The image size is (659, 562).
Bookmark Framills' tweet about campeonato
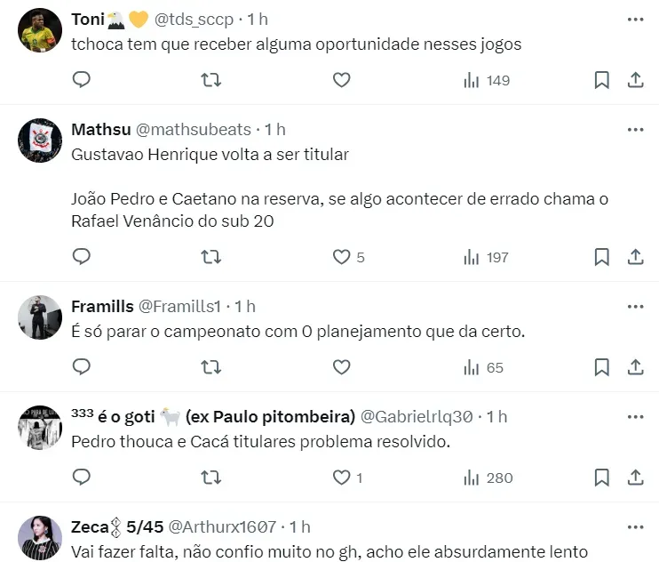point(601,367)
